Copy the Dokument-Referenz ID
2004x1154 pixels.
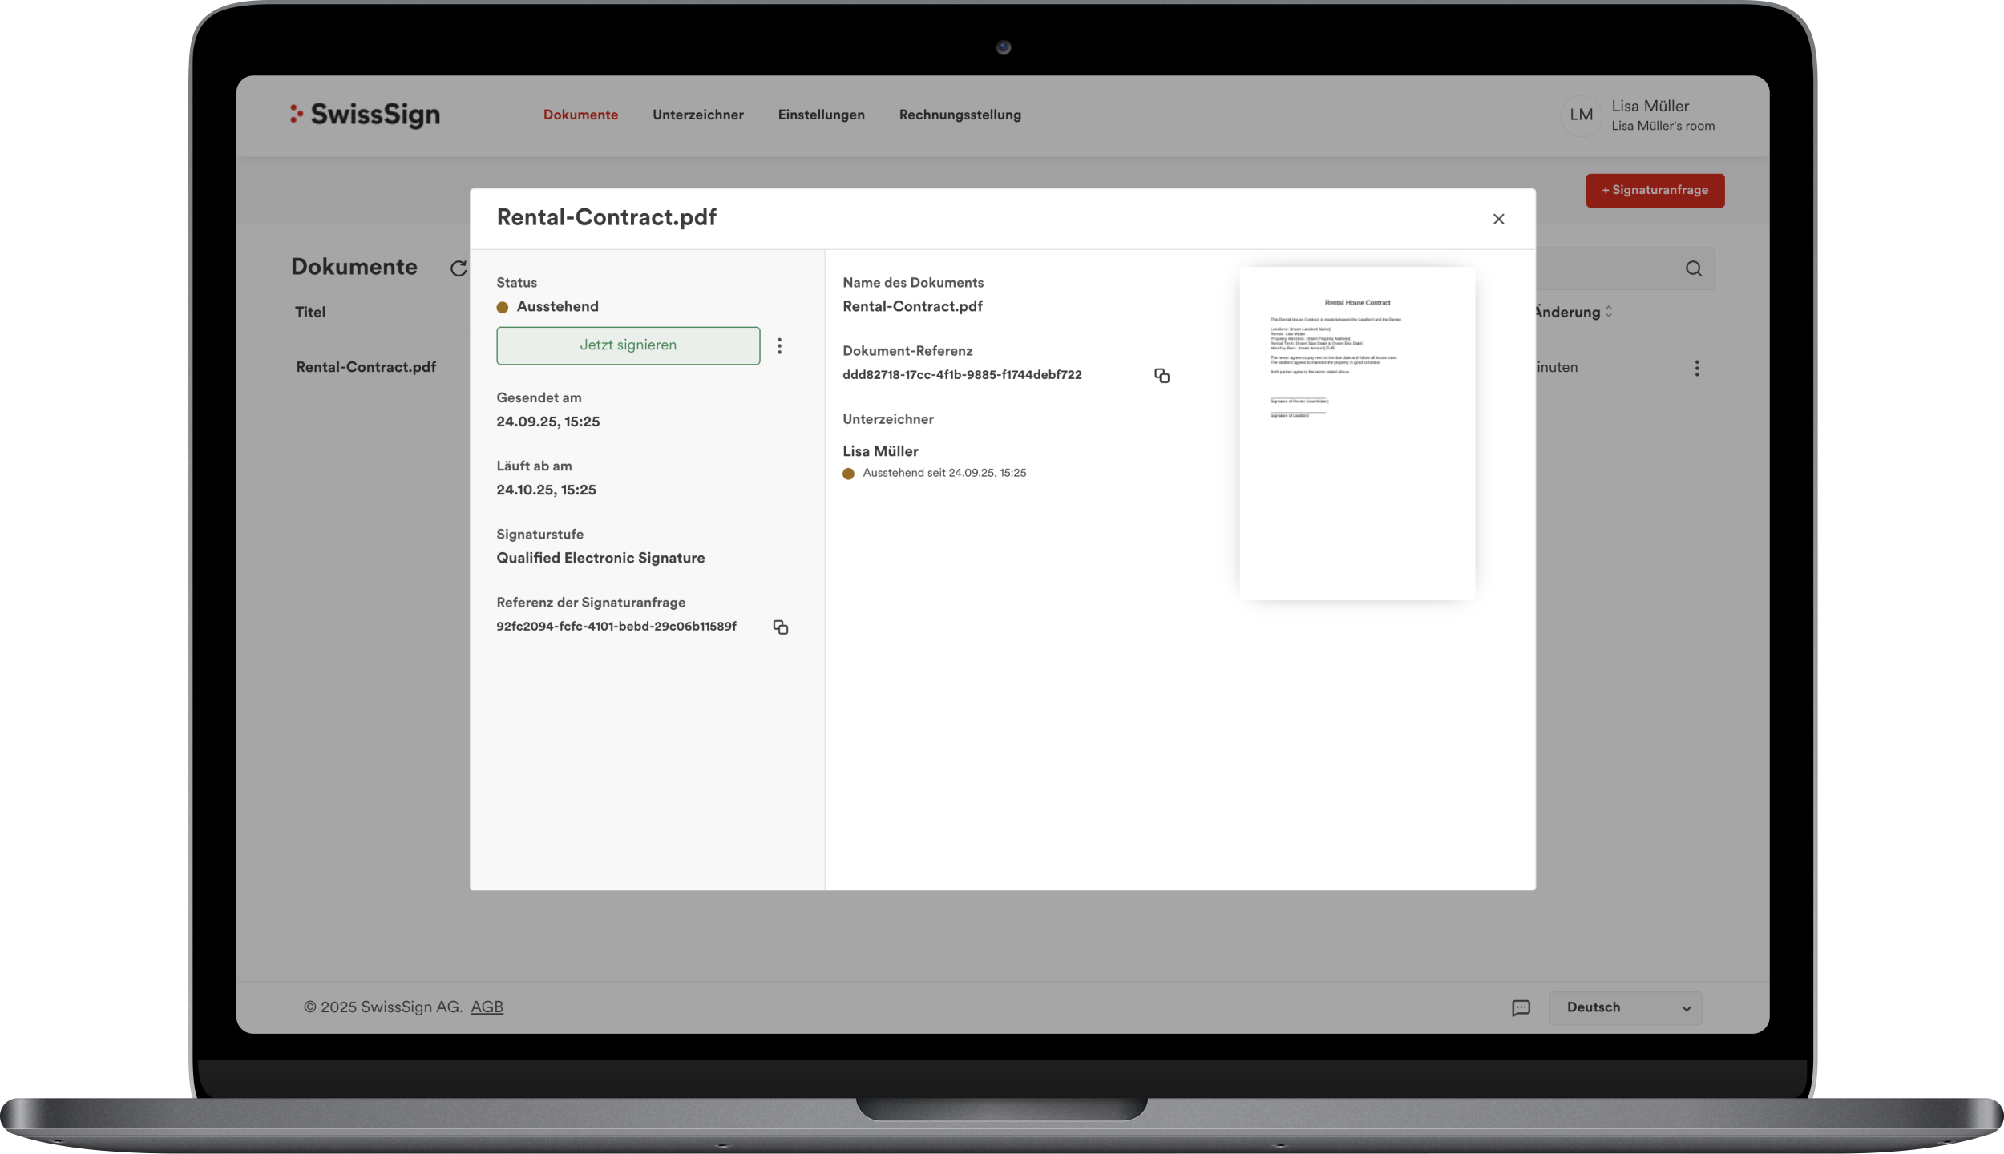click(1162, 375)
